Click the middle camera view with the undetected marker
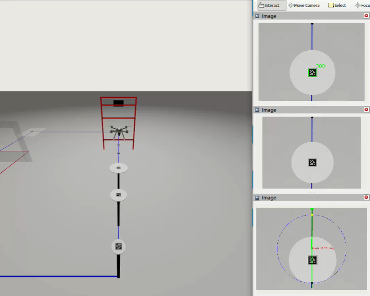The height and width of the screenshot is (296, 370). (312, 152)
